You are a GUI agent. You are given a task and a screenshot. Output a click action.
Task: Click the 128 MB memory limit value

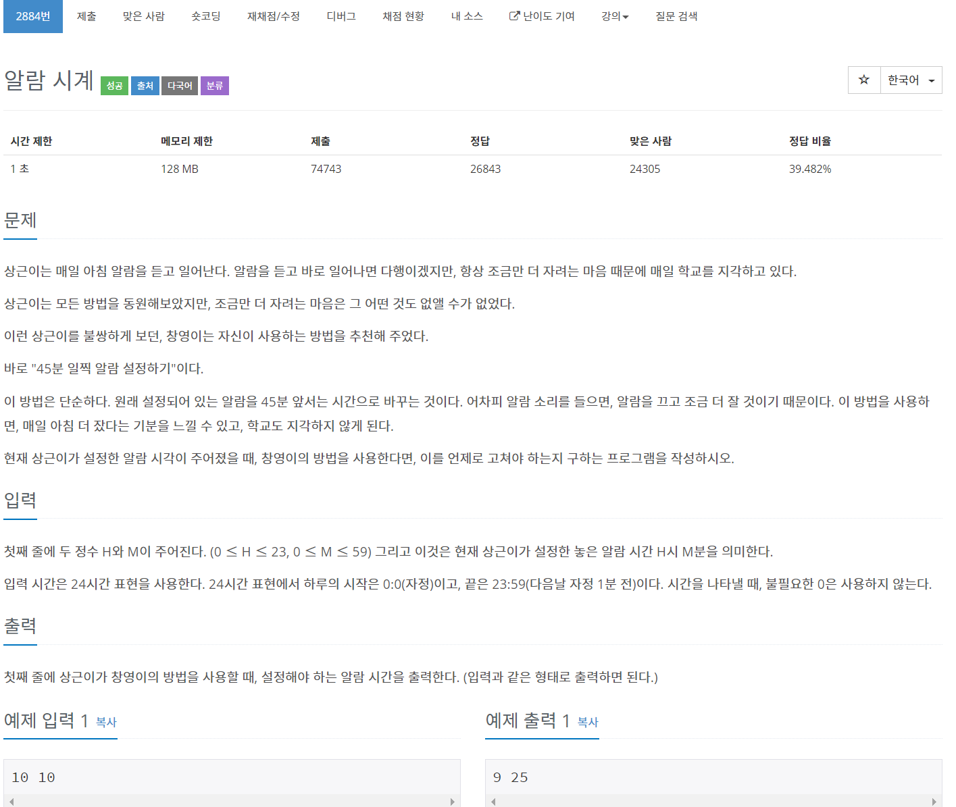pos(180,169)
